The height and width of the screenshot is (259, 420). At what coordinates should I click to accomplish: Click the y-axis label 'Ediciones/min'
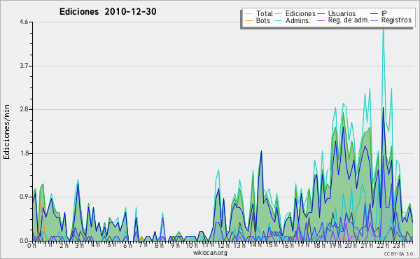(6, 132)
